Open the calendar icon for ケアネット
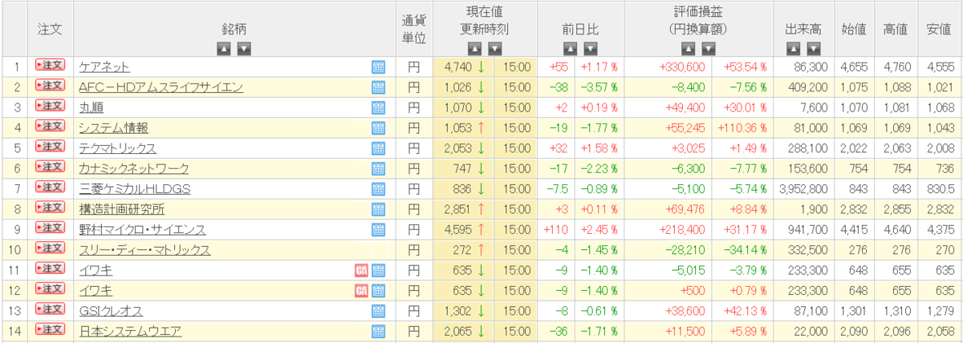The image size is (963, 343). (x=379, y=67)
